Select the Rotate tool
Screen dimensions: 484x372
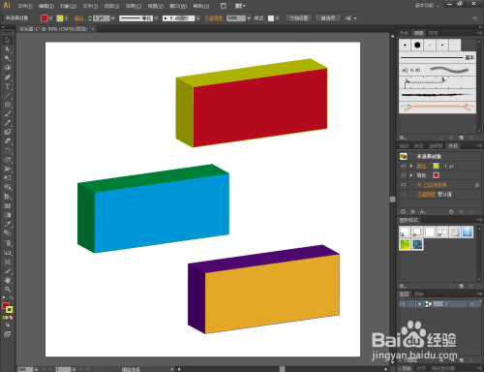[x=8, y=150]
